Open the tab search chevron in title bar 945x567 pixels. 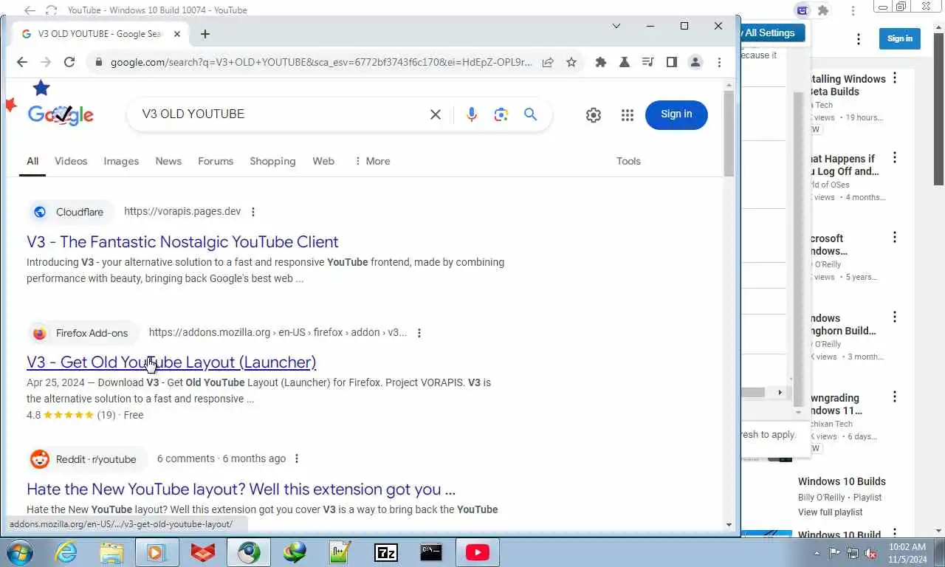pos(616,26)
